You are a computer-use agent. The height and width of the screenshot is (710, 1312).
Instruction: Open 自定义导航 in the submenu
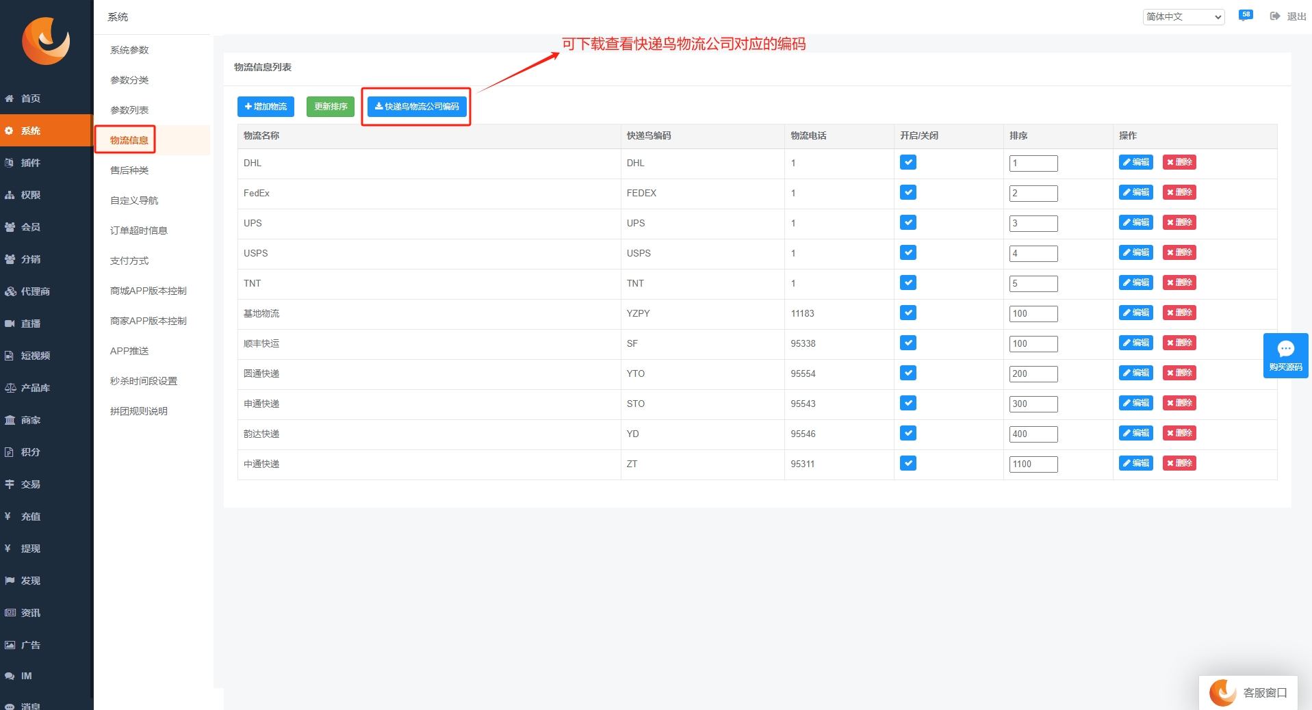[134, 200]
